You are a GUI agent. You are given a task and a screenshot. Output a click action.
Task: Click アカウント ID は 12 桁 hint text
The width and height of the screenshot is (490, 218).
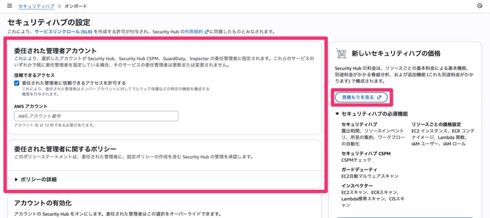tap(55, 125)
